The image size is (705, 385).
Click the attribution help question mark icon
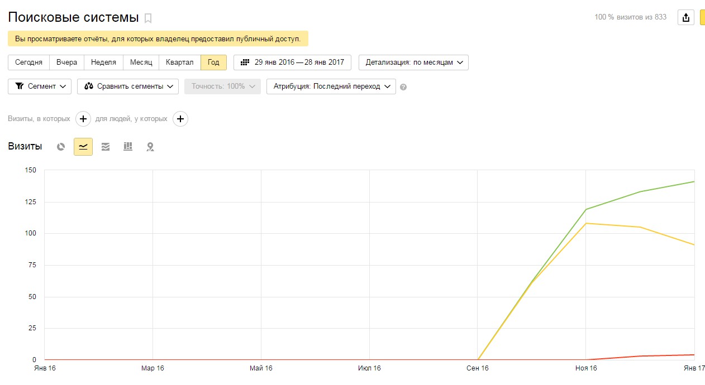403,87
